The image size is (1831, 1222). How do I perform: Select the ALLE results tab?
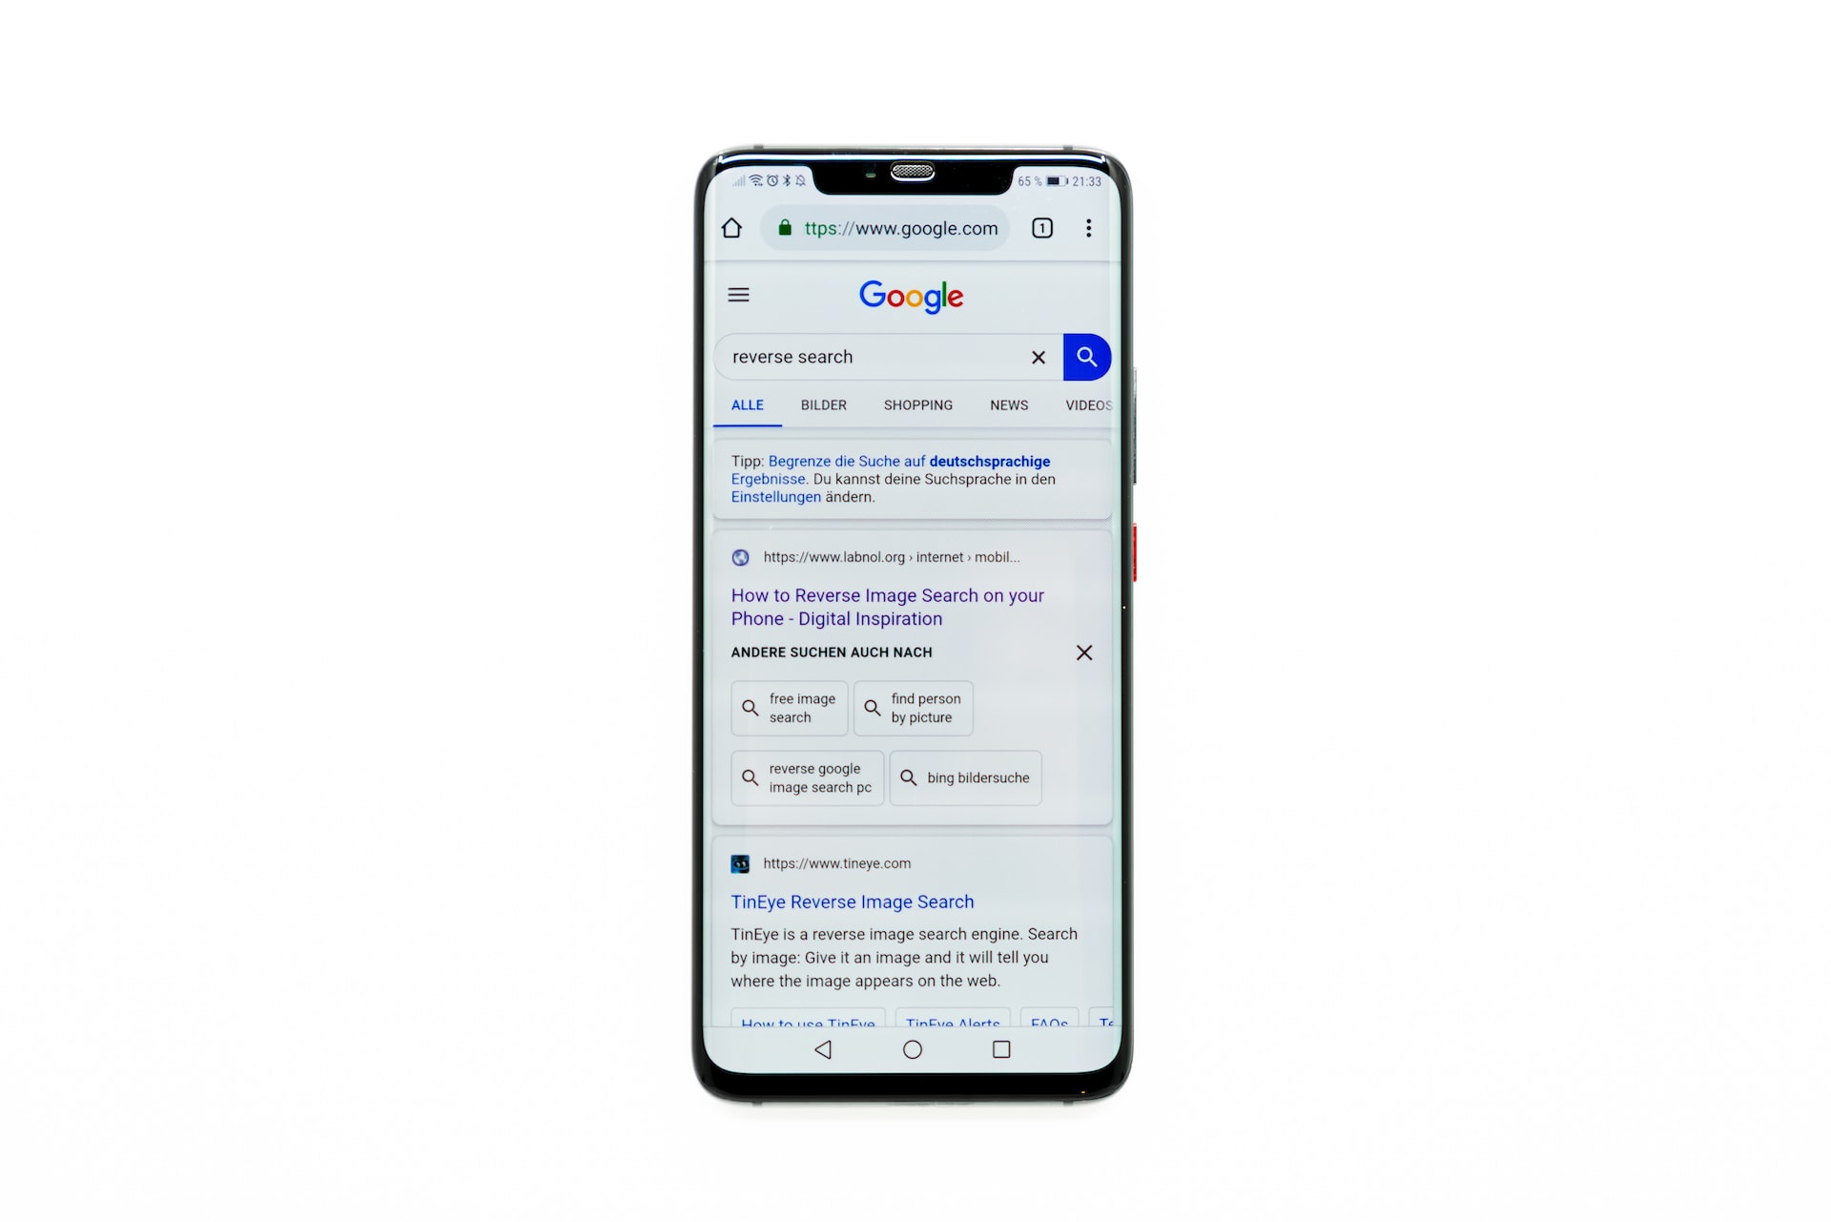click(x=747, y=405)
